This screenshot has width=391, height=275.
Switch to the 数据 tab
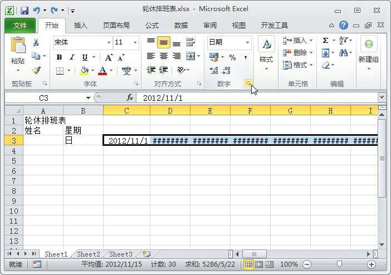click(x=181, y=26)
